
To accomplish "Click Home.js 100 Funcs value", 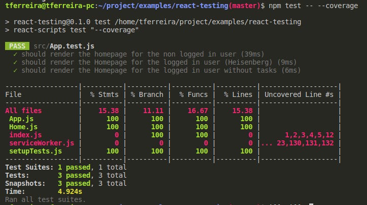I will coord(202,127).
